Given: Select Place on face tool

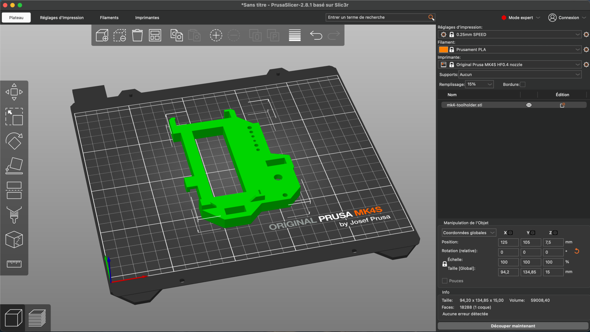Looking at the screenshot, I should point(14,165).
